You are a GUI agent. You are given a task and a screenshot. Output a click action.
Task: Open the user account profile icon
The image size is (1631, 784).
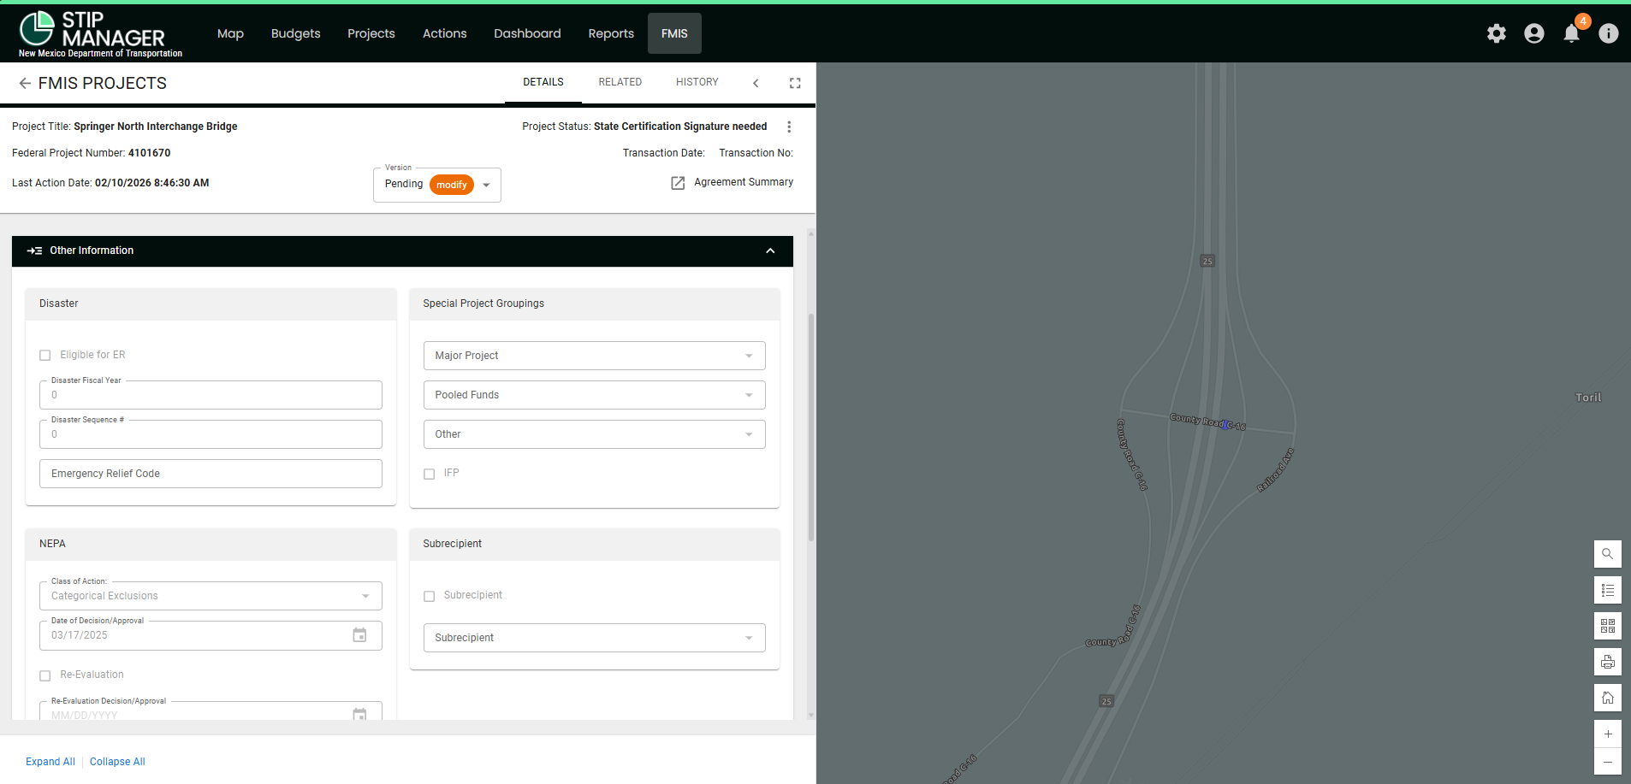click(x=1533, y=33)
